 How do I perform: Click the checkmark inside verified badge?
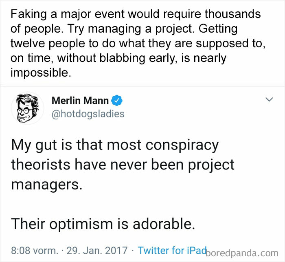[x=117, y=100]
